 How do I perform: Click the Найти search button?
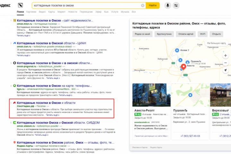click(153, 5)
